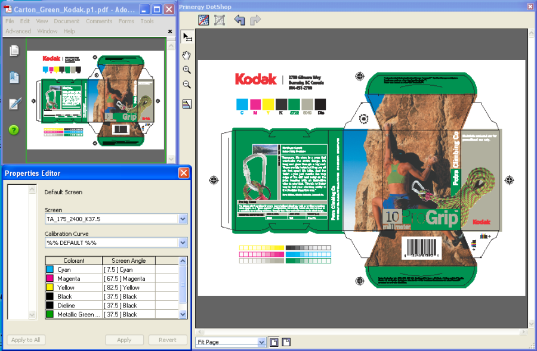Open the Document menu in Acrobat
Screen dimensions: 537x351
pyautogui.click(x=66, y=21)
